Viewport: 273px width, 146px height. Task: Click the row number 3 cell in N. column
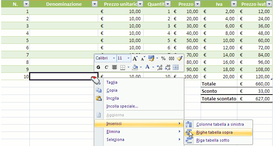pyautogui.click(x=15, y=26)
